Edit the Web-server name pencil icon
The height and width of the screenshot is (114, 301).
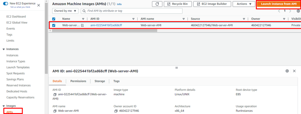coord(82,25)
